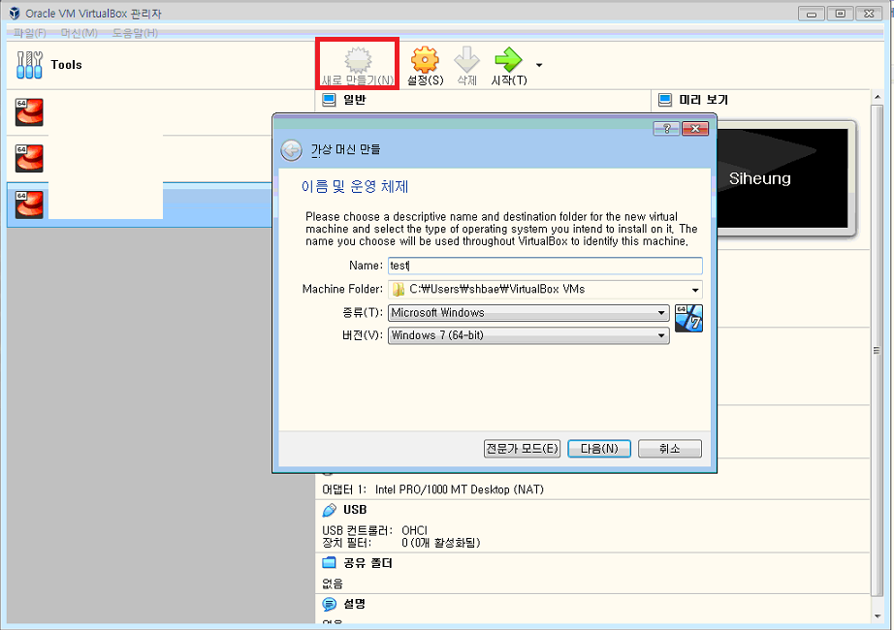The height and width of the screenshot is (630, 894).
Task: Click the back arrow in wizard dialog
Action: (x=291, y=150)
